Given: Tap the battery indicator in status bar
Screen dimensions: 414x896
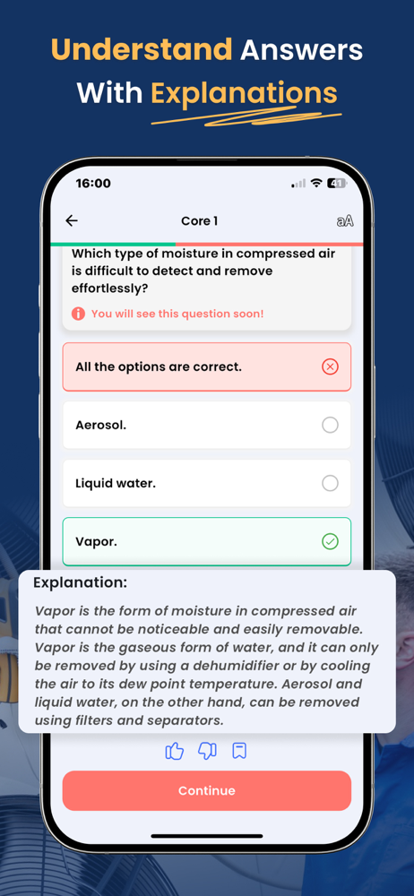Looking at the screenshot, I should click(x=336, y=184).
